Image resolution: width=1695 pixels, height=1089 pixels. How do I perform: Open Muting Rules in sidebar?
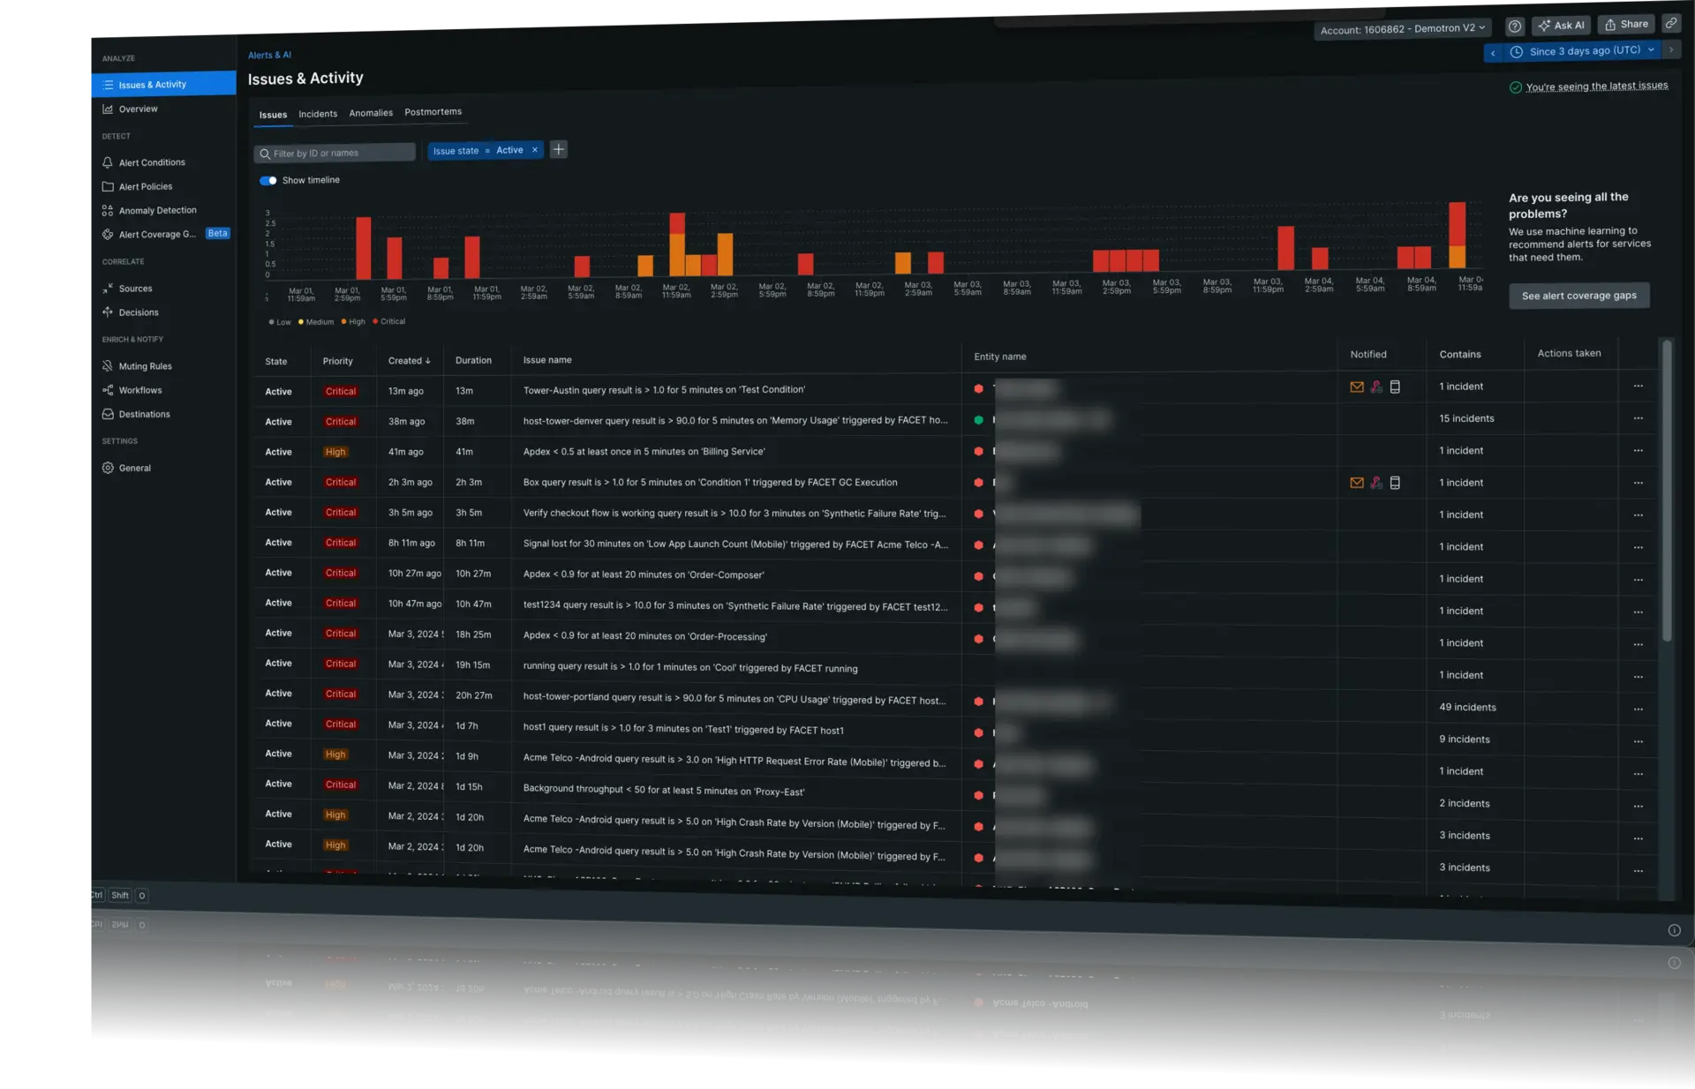tap(145, 366)
